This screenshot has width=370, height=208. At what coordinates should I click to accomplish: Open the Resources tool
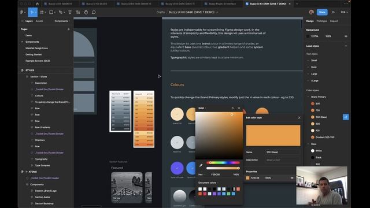coord(78,12)
